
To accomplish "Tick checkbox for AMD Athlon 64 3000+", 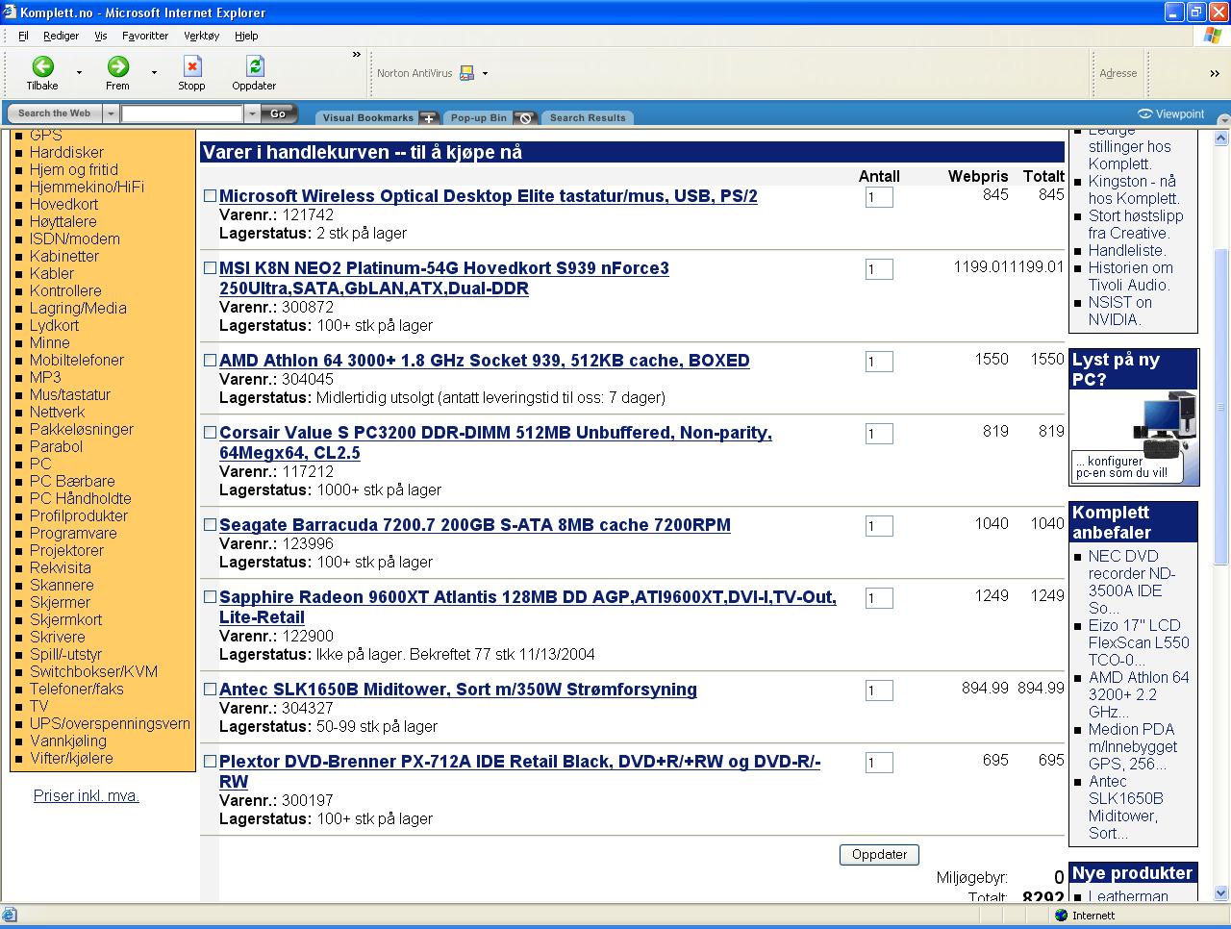I will click(x=210, y=360).
